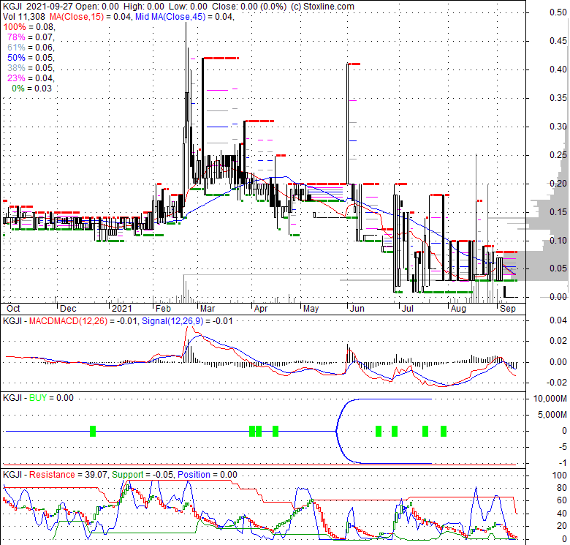Click the '100% = 0.08' Fibonacci level label
Viewport: 570px width, 545px height.
coord(29,27)
